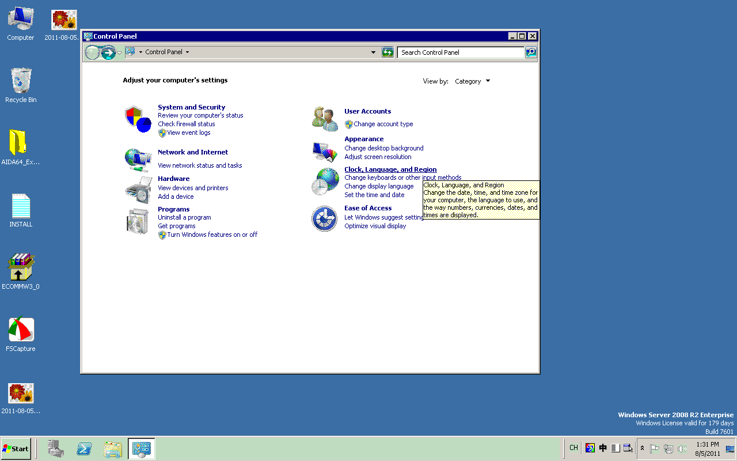This screenshot has width=737, height=461.
Task: Expand the arrow after Control Panel breadcrumb
Action: (187, 52)
